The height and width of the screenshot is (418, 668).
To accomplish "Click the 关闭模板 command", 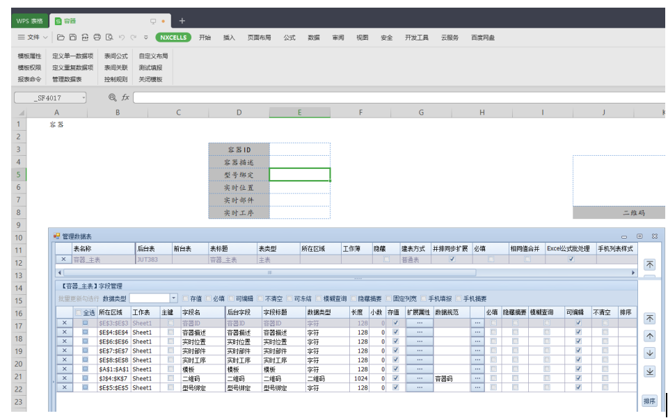I will tap(150, 79).
